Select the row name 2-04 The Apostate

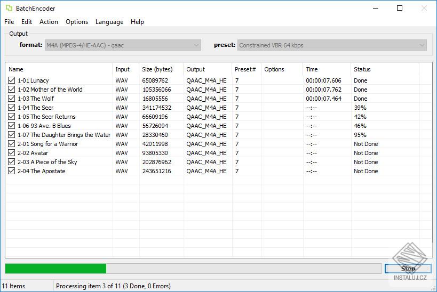click(42, 171)
